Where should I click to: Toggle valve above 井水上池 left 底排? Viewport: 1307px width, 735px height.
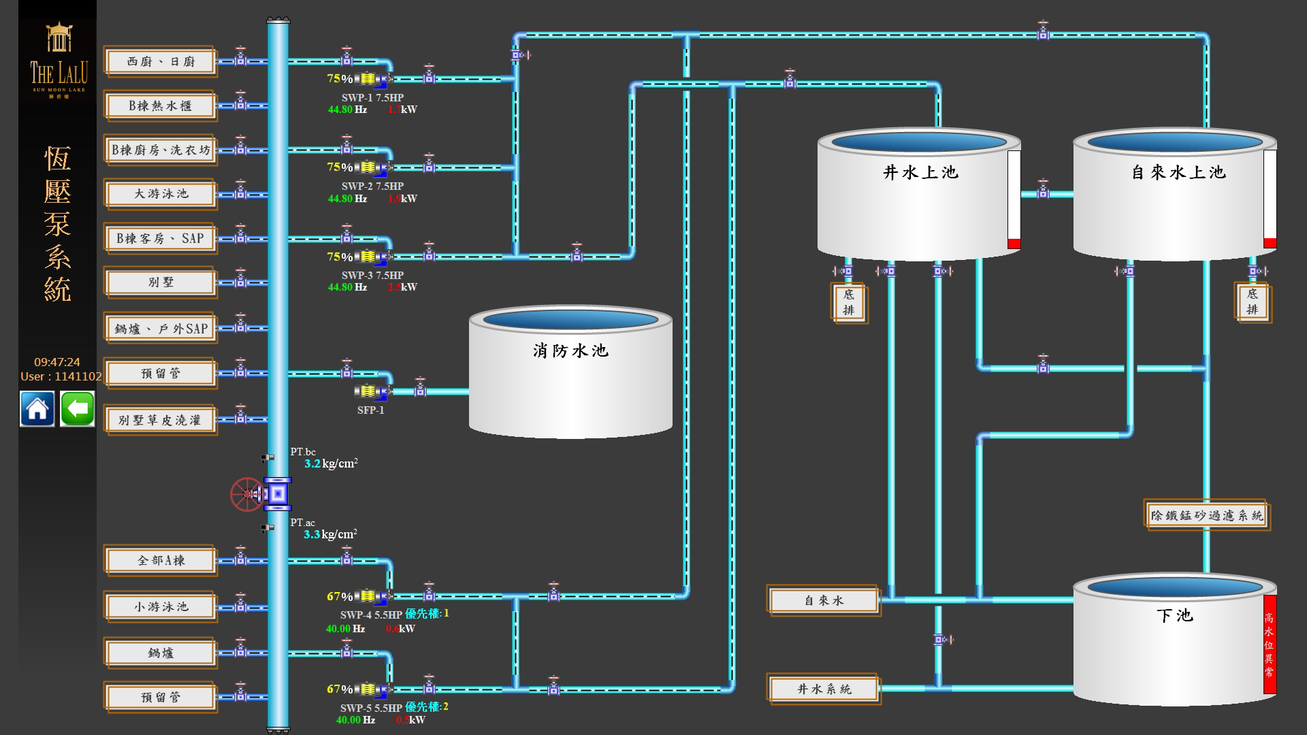coord(847,272)
